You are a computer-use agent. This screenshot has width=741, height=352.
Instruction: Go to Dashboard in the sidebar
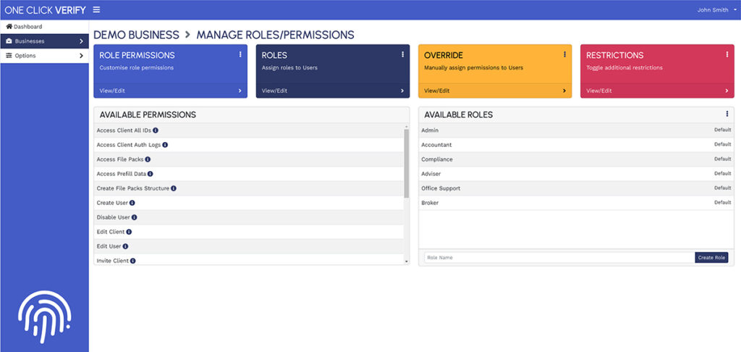tap(44, 27)
